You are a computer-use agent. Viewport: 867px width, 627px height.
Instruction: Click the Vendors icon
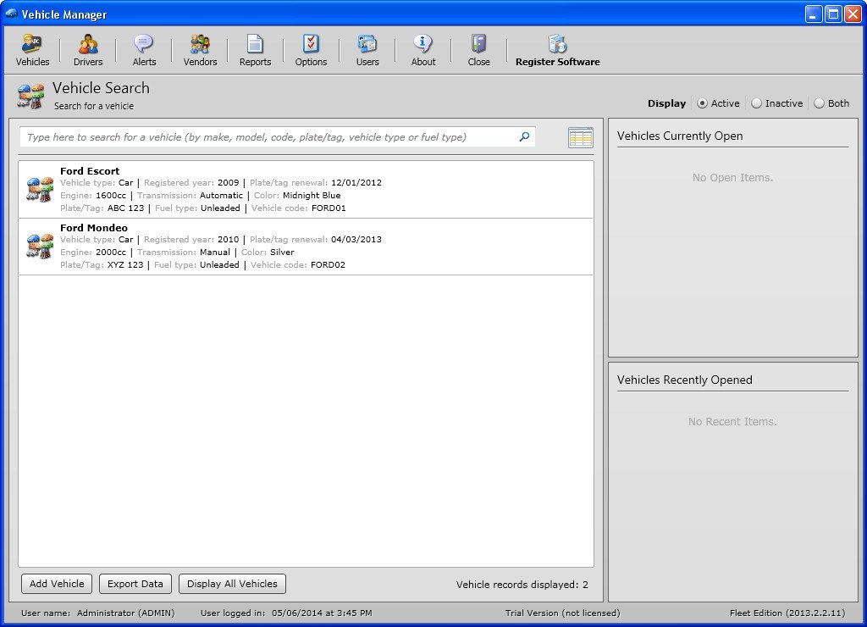point(200,49)
